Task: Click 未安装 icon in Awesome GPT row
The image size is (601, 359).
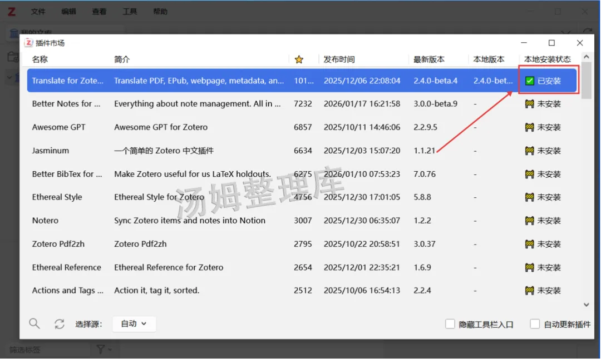Action: (x=529, y=127)
